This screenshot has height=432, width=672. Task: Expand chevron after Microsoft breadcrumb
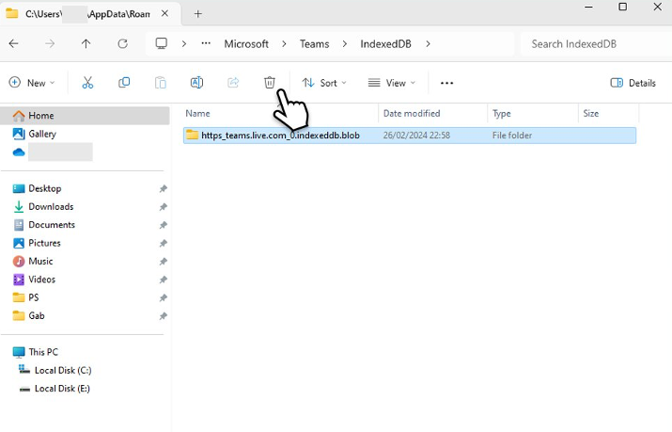coord(284,43)
